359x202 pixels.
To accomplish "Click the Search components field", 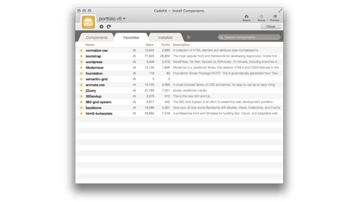I will 250,37.
